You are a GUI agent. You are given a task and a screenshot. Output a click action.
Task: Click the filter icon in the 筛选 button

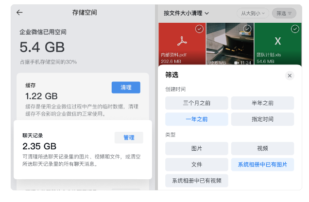(x=290, y=14)
